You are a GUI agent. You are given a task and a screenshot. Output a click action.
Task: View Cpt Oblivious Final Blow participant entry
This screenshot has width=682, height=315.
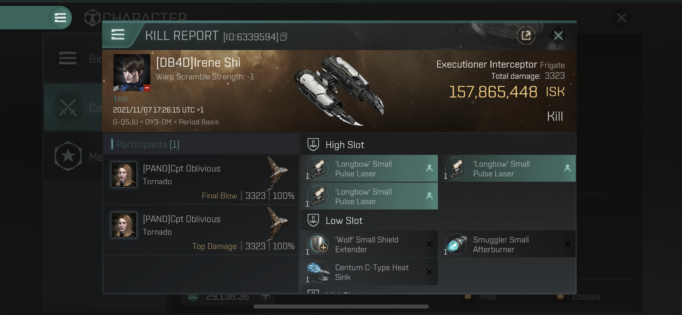[201, 179]
